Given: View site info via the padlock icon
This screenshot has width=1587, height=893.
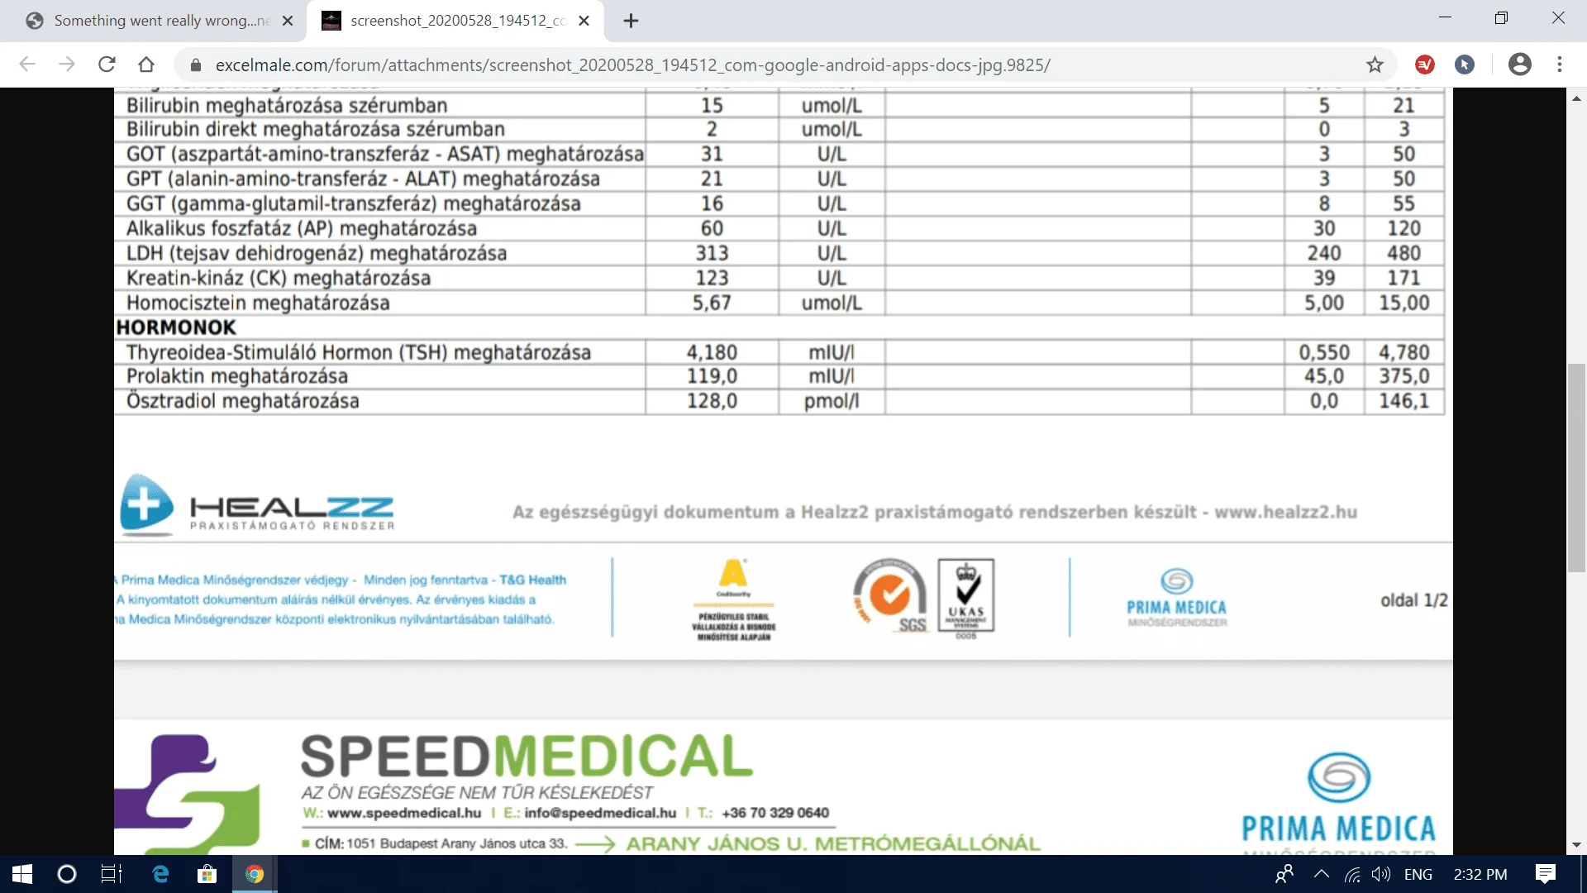Looking at the screenshot, I should [196, 65].
